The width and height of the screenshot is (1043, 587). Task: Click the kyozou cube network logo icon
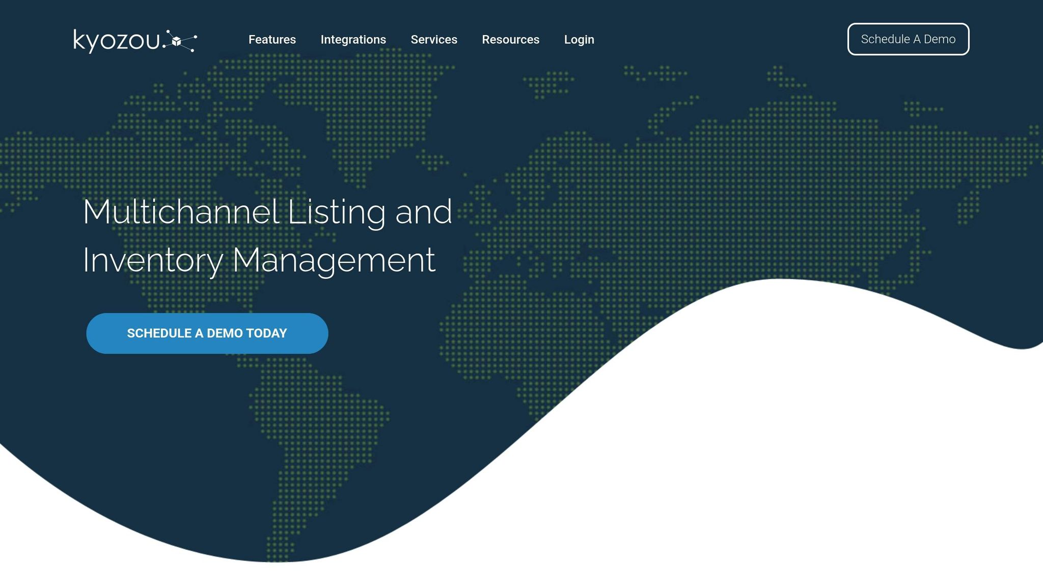pos(177,41)
